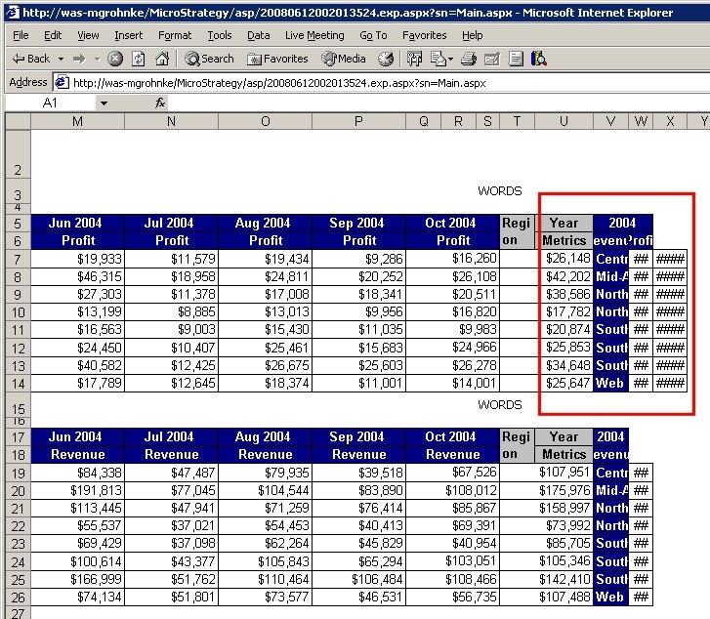This screenshot has height=619, width=710.
Task: Select cell with value $84,338
Action: (77, 474)
